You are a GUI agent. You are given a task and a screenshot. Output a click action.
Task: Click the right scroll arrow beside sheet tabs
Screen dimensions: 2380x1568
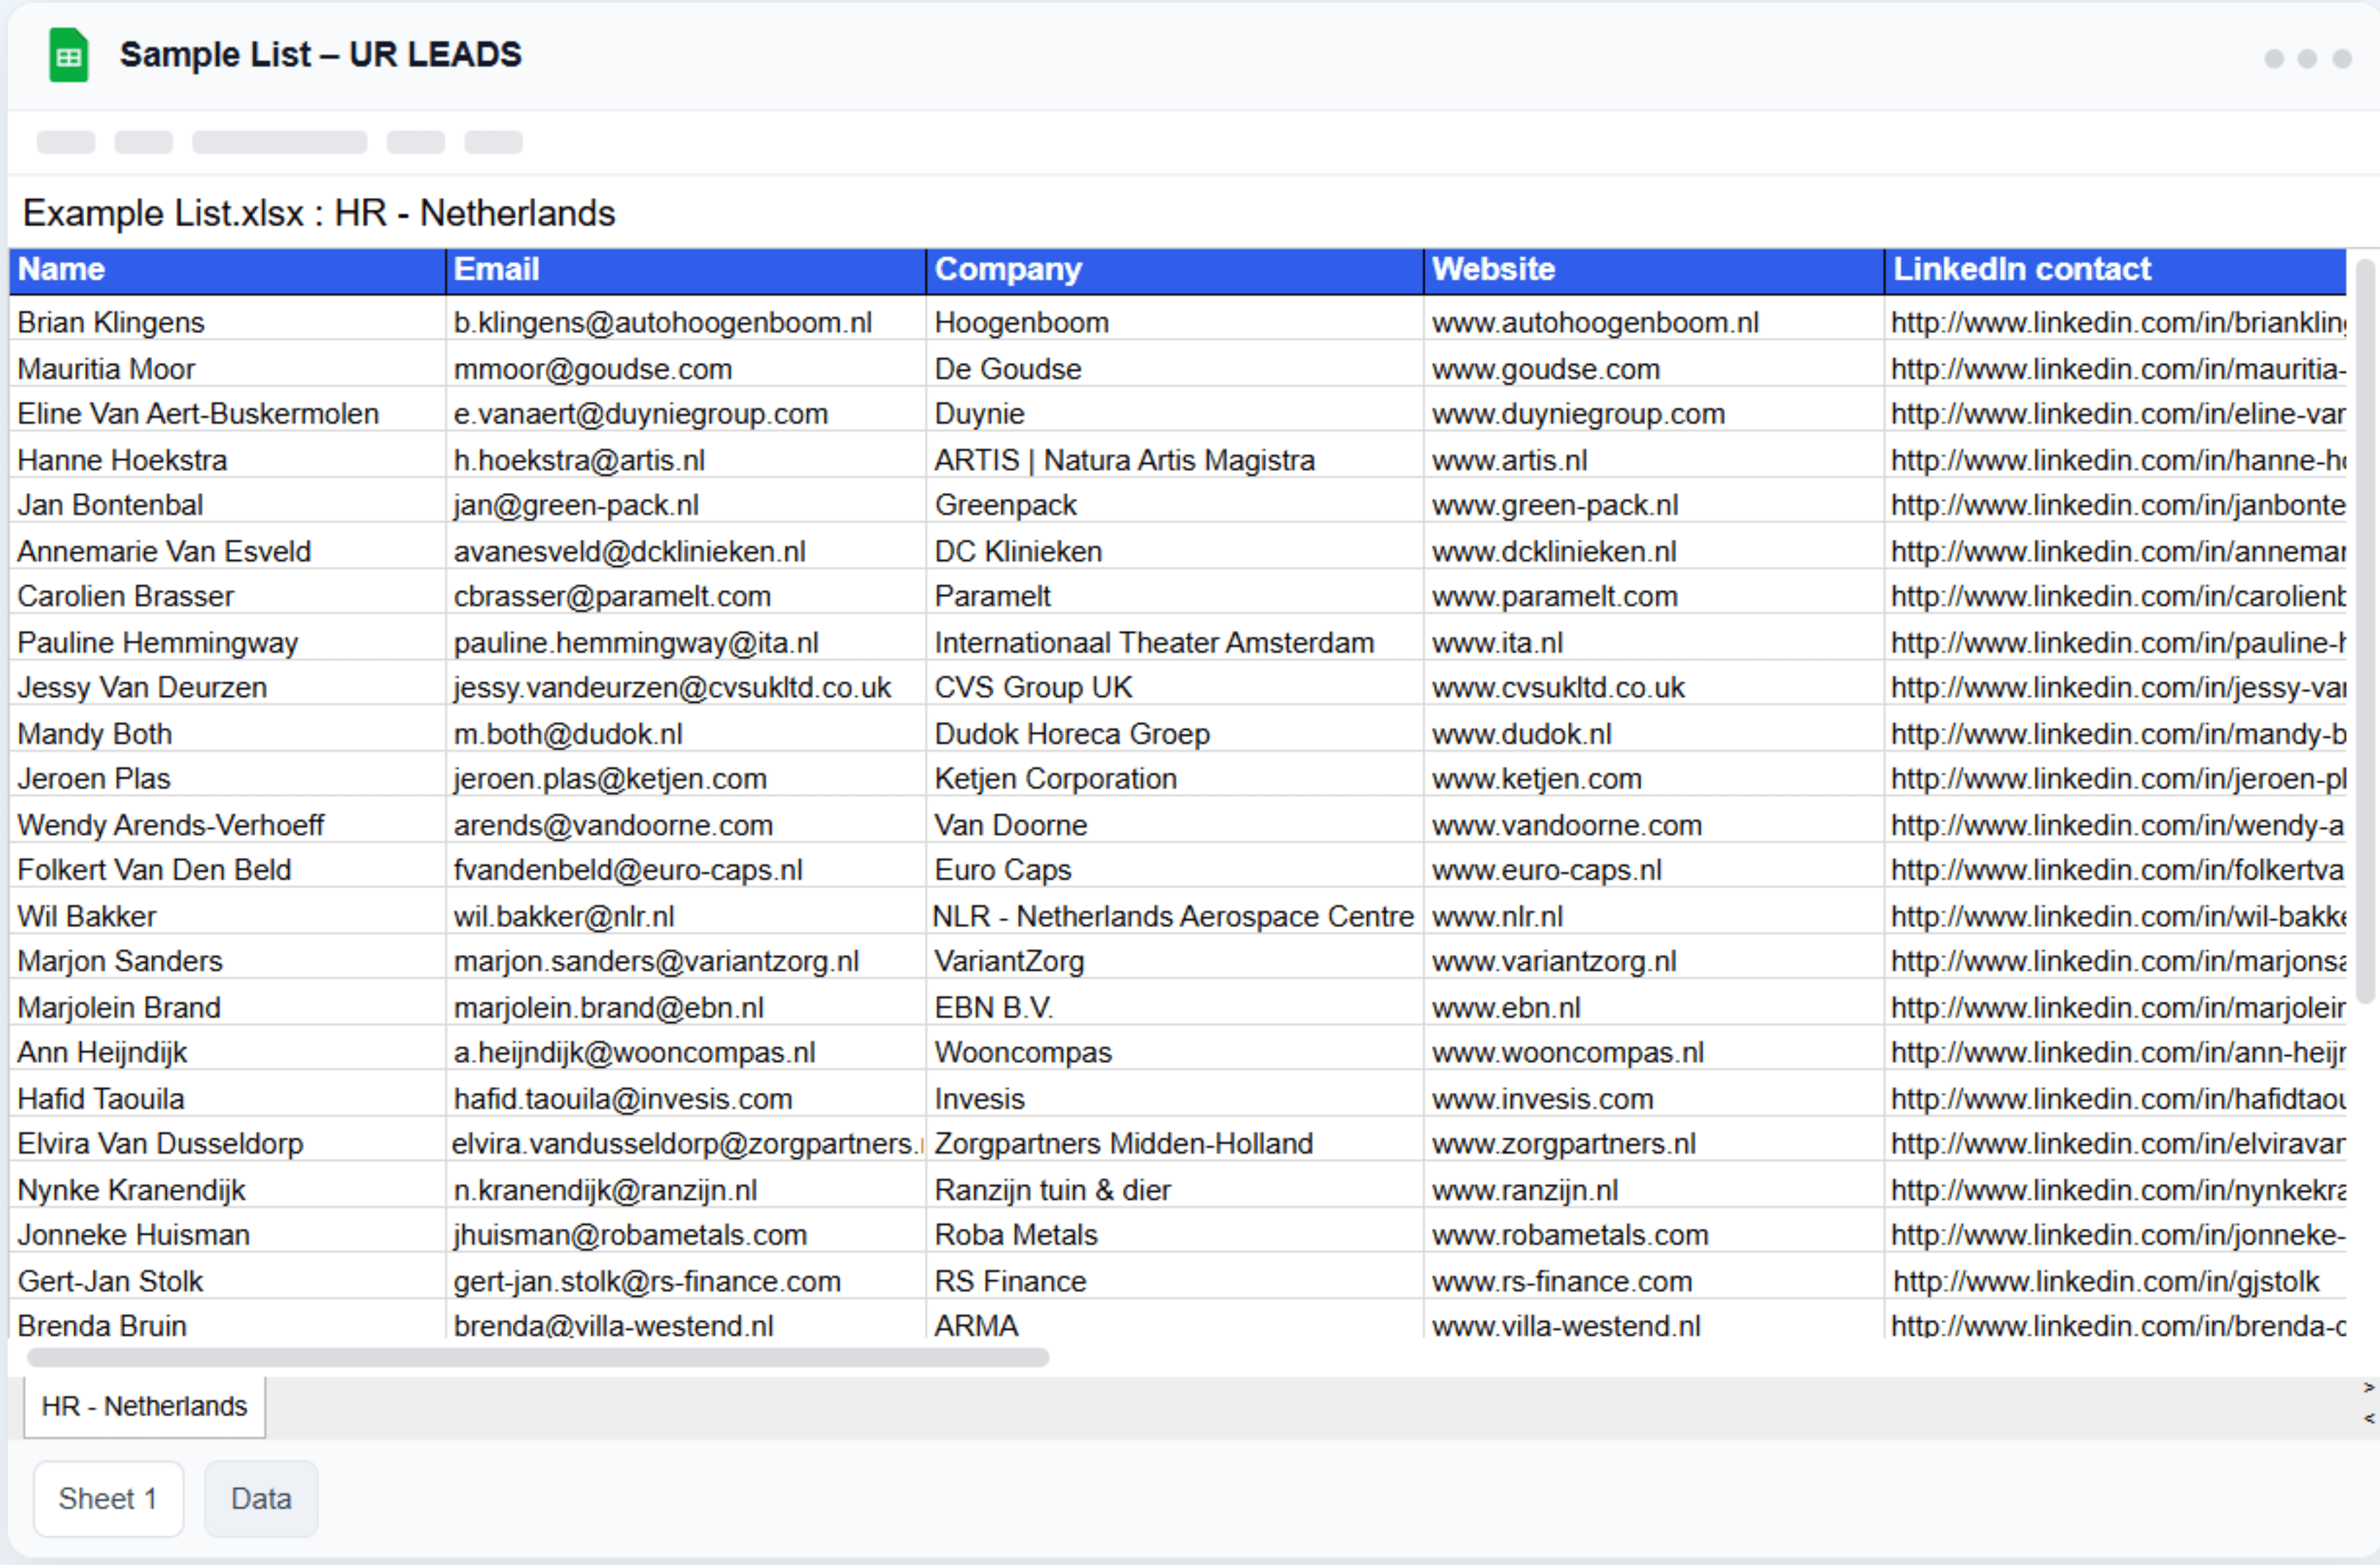pos(2368,1388)
